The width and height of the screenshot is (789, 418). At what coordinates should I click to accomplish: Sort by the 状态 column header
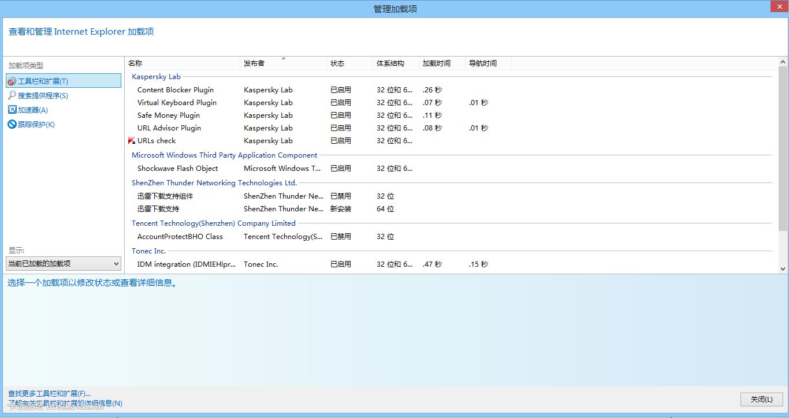click(x=349, y=64)
